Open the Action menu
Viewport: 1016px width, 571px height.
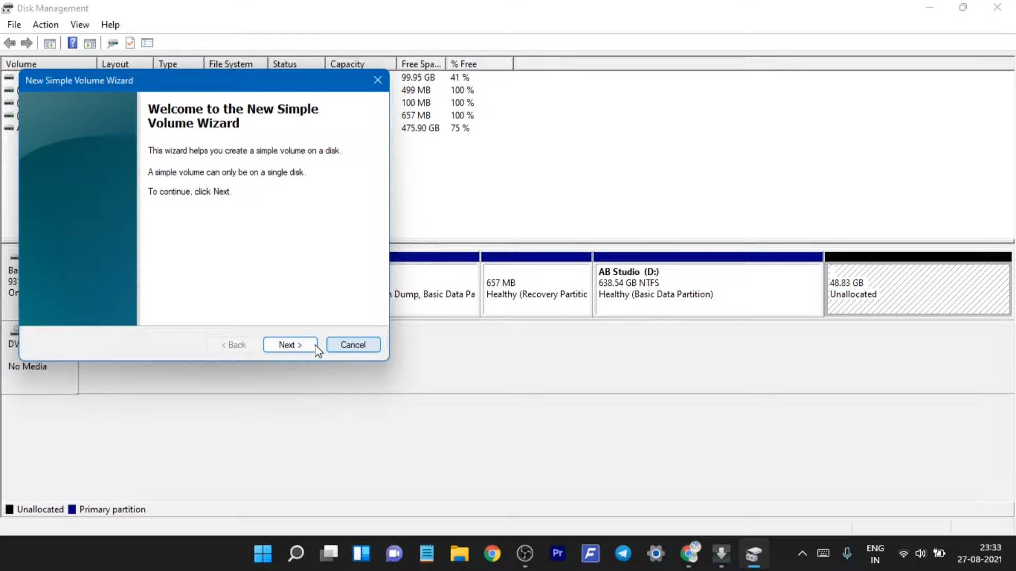pyautogui.click(x=46, y=24)
